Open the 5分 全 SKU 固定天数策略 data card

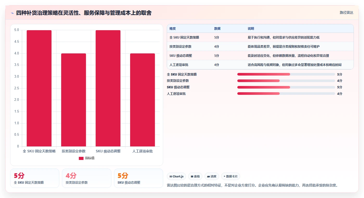click(35, 178)
